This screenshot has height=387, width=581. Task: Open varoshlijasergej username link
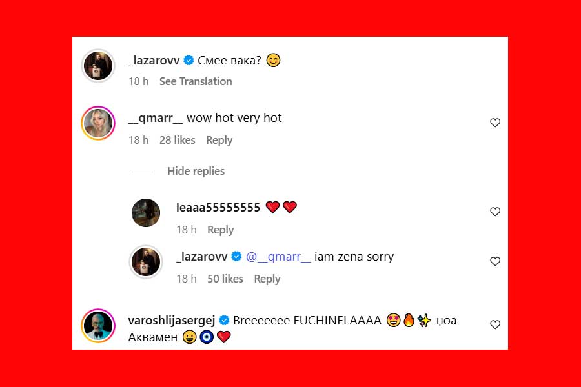[171, 321]
